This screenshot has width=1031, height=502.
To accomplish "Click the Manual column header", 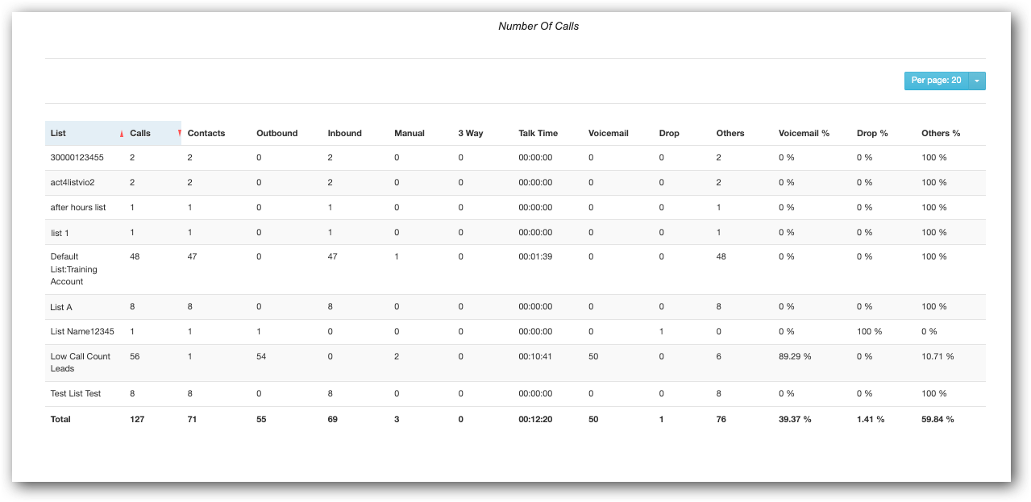I will pyautogui.click(x=409, y=133).
